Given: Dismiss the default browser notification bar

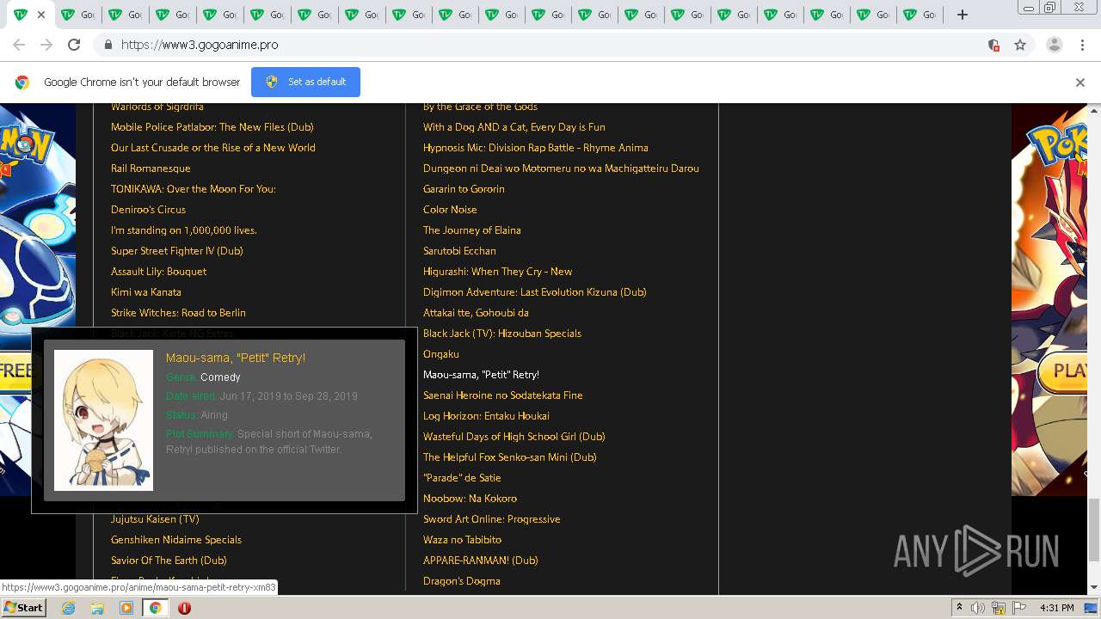Looking at the screenshot, I should [x=1080, y=83].
